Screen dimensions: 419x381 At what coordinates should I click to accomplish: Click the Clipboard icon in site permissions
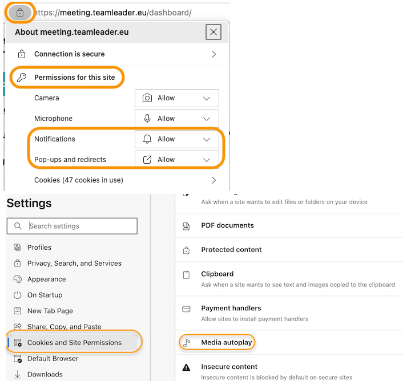186,275
